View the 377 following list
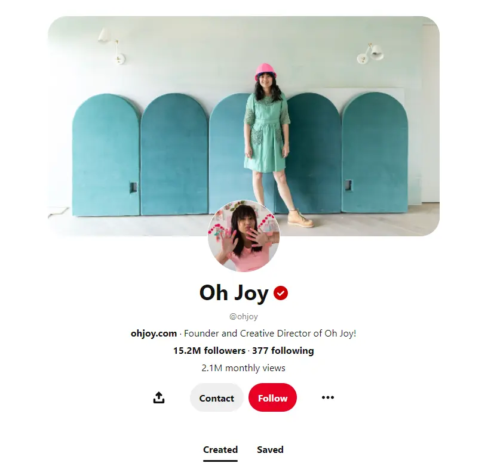Viewport: 494px width, 469px height. click(283, 351)
